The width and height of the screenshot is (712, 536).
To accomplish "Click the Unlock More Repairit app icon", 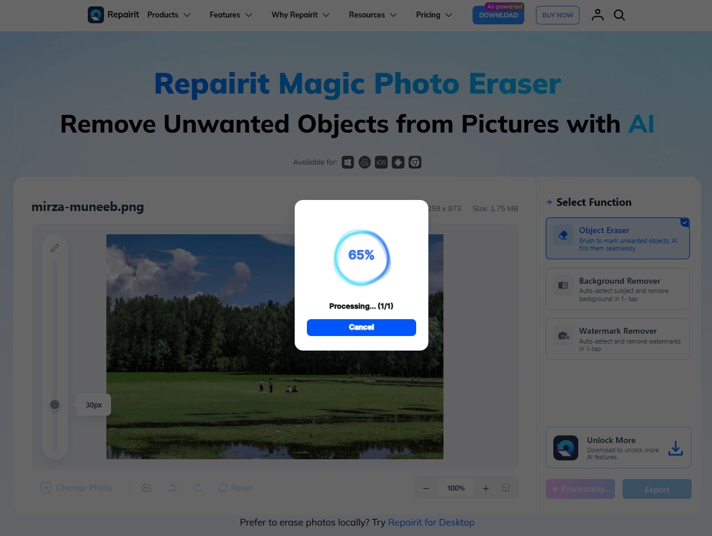I will pyautogui.click(x=566, y=448).
